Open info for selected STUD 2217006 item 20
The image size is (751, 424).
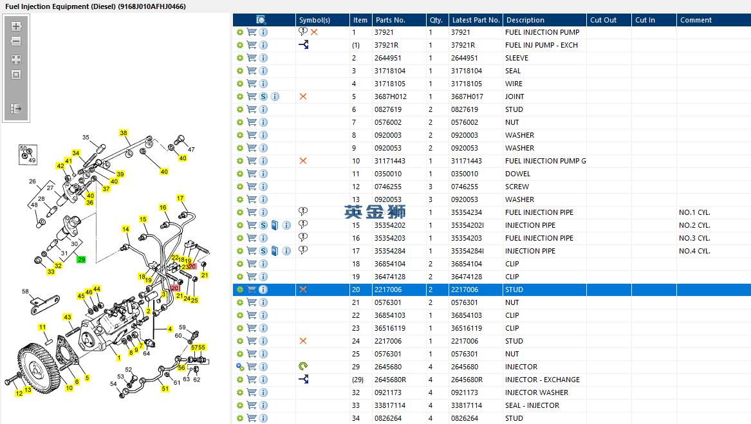[263, 290]
